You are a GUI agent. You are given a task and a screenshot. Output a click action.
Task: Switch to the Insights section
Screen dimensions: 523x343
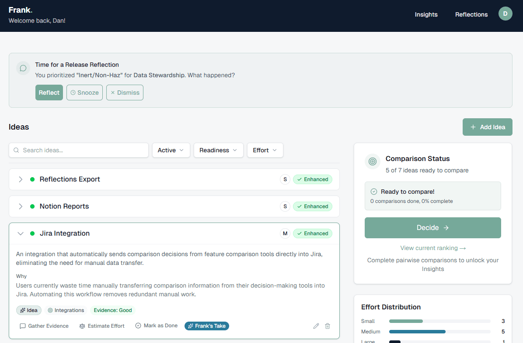[426, 14]
